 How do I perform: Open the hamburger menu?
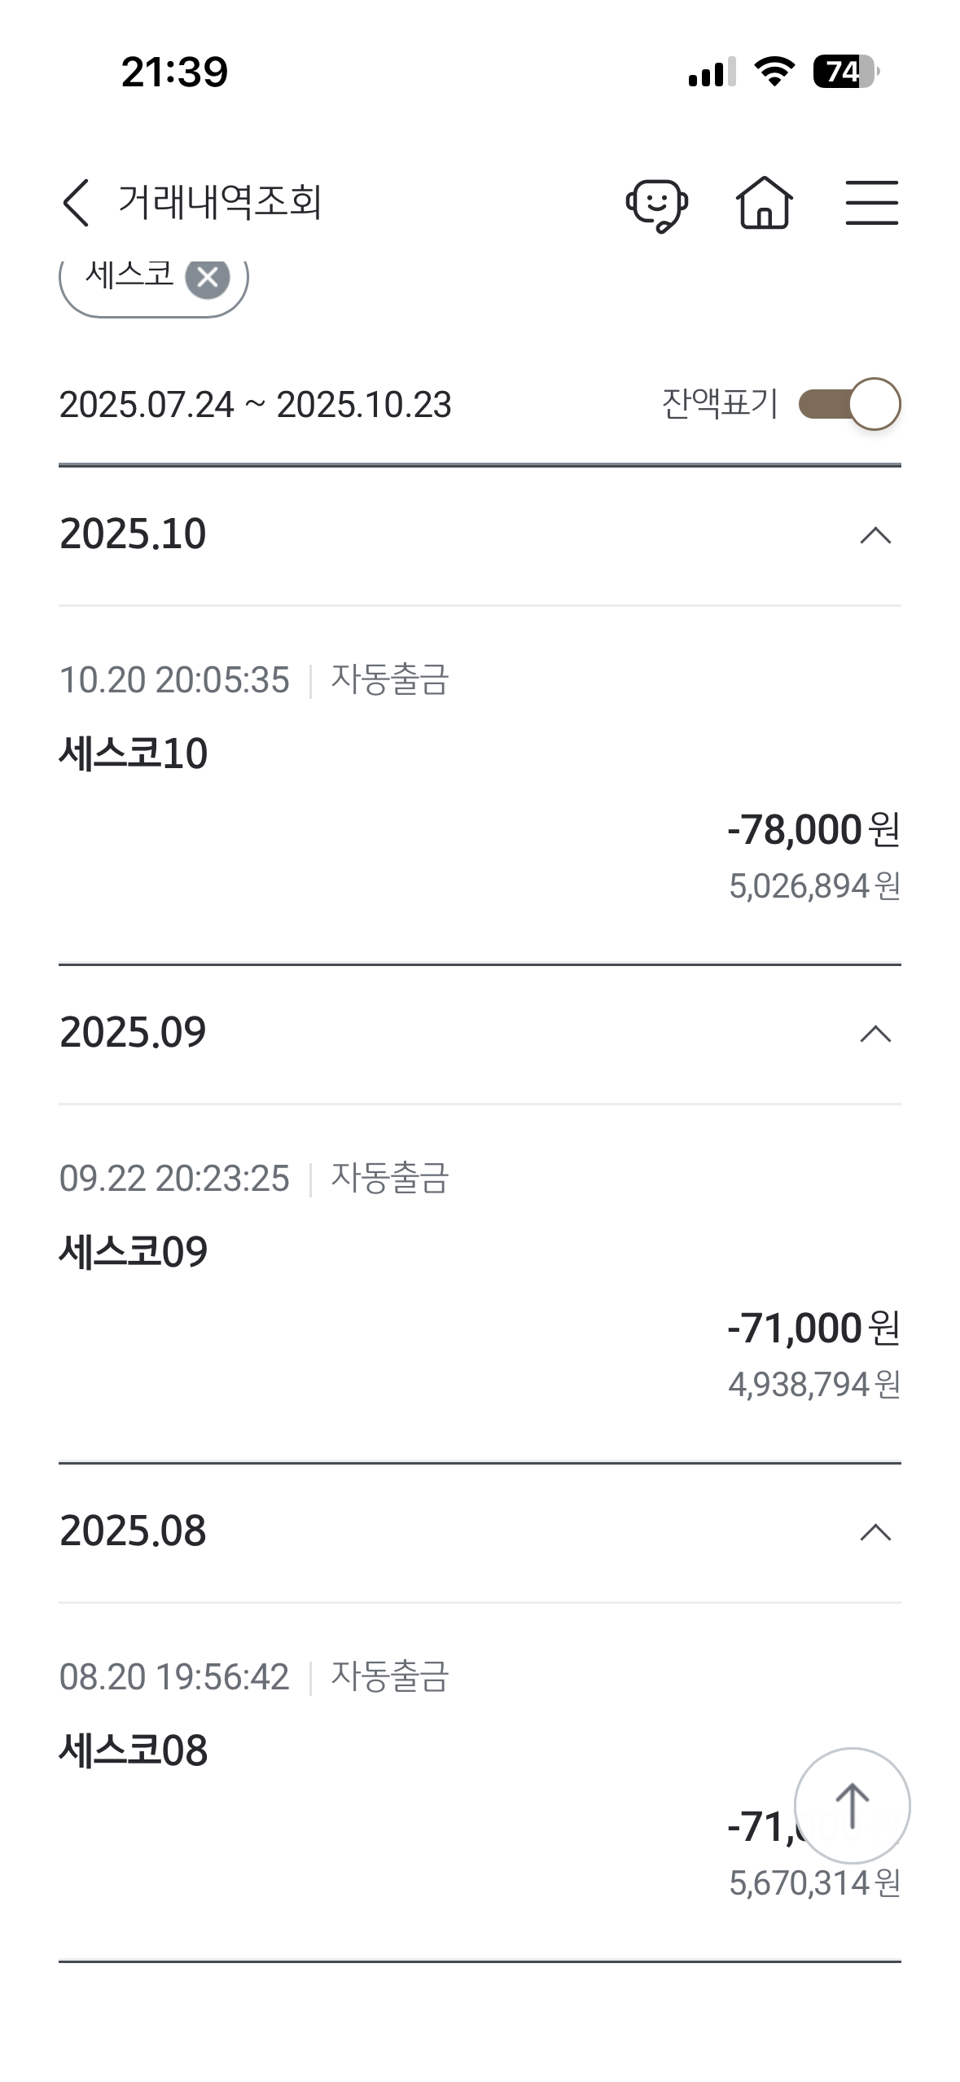click(871, 203)
